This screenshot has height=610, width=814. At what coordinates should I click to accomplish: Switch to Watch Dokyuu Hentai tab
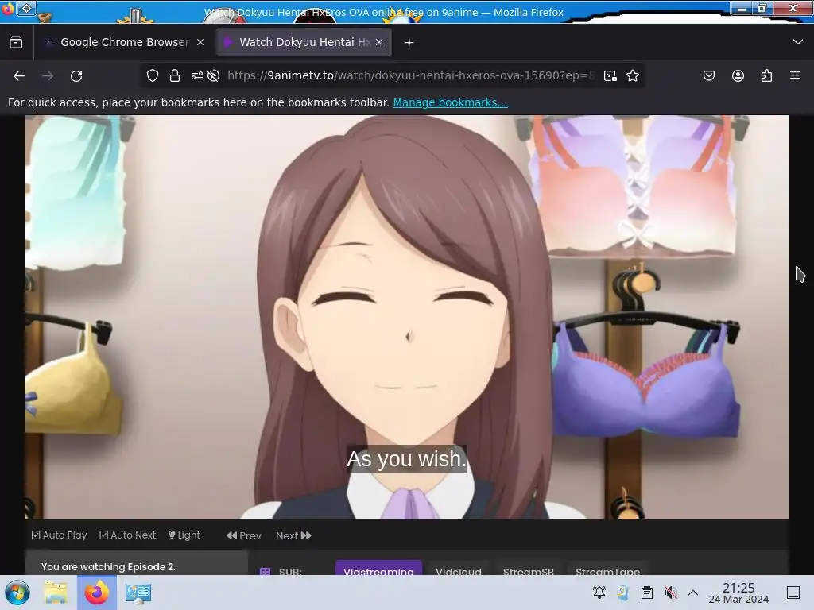click(304, 43)
